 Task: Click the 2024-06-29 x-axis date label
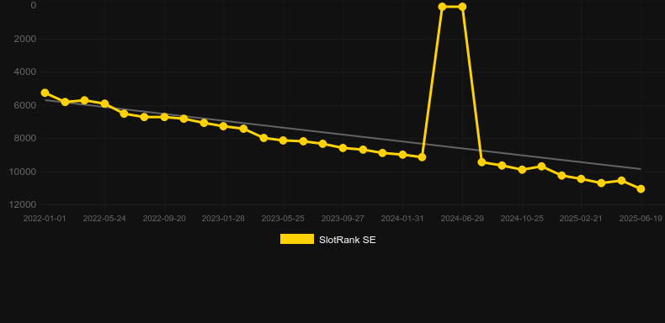462,219
